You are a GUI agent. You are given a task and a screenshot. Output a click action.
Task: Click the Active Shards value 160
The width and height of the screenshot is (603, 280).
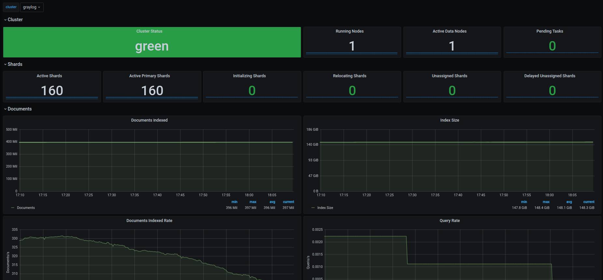(x=52, y=91)
